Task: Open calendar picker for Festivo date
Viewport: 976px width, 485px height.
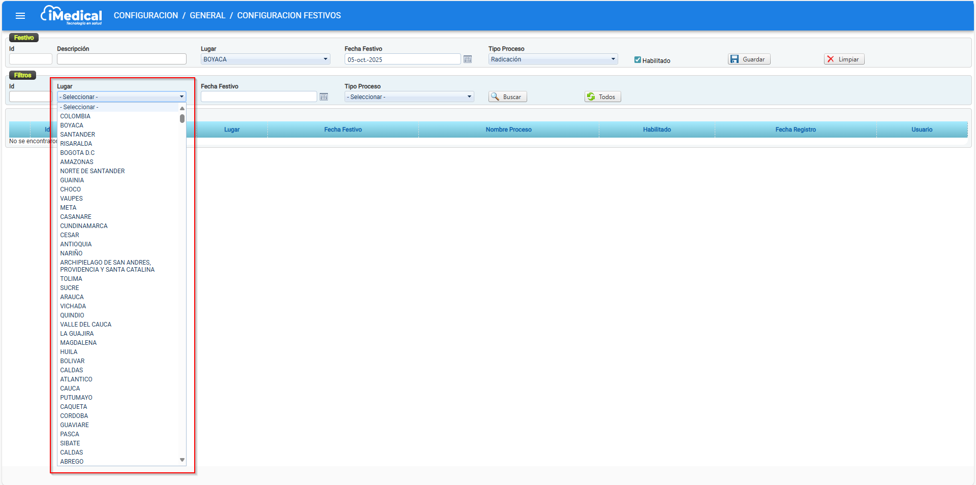Action: tap(468, 59)
